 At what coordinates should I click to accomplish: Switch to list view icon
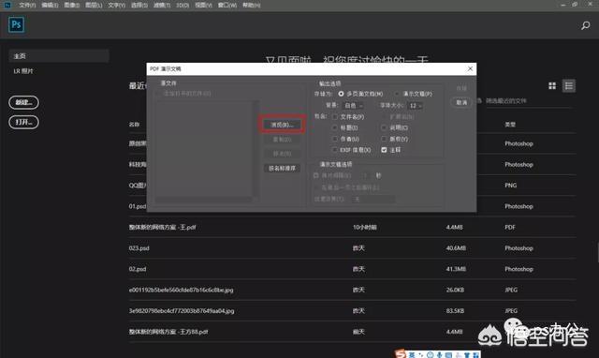[x=568, y=86]
